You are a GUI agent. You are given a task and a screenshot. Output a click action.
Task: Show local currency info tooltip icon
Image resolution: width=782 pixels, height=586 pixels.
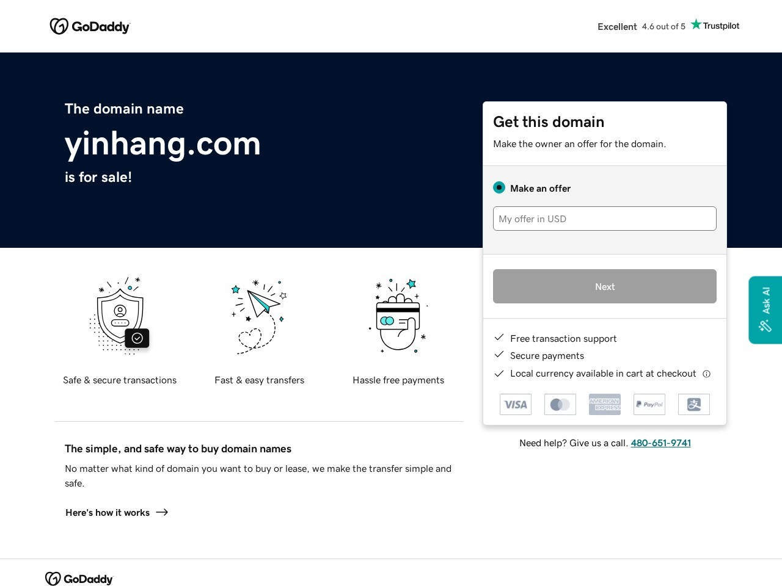click(706, 374)
